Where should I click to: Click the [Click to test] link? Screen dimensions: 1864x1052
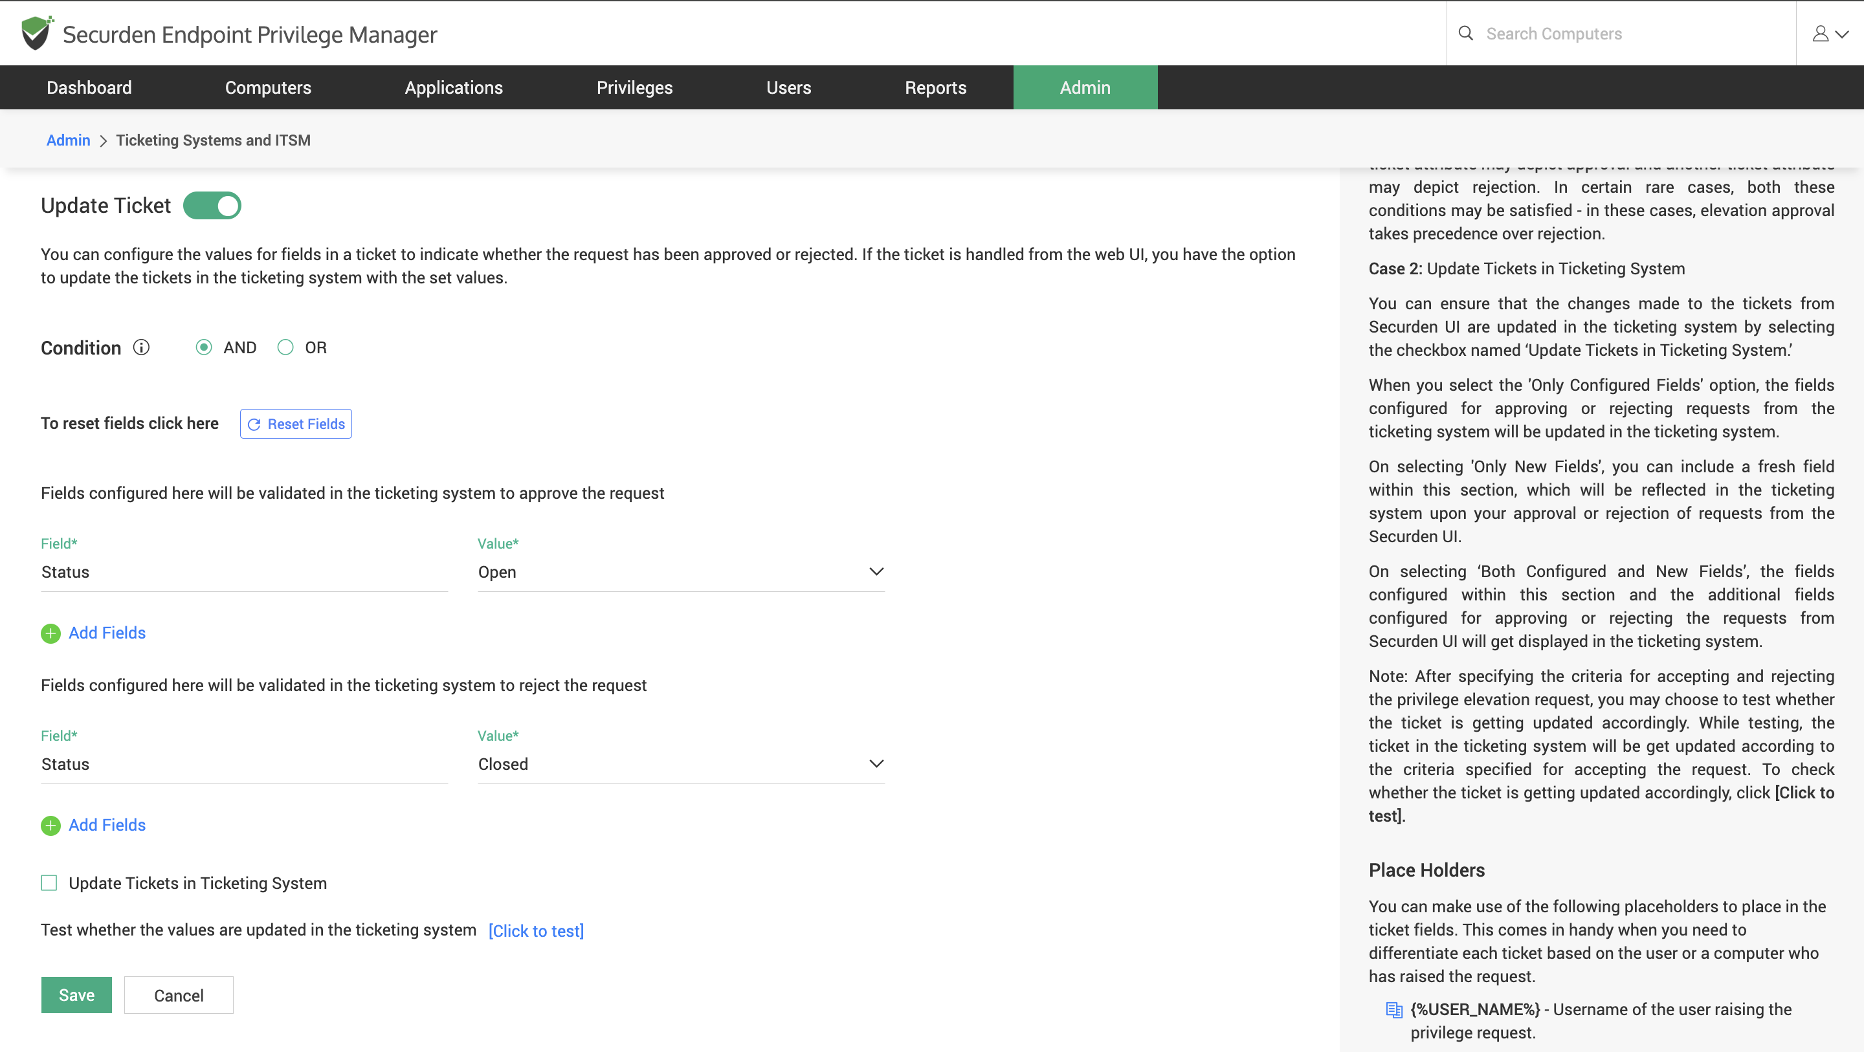point(536,932)
